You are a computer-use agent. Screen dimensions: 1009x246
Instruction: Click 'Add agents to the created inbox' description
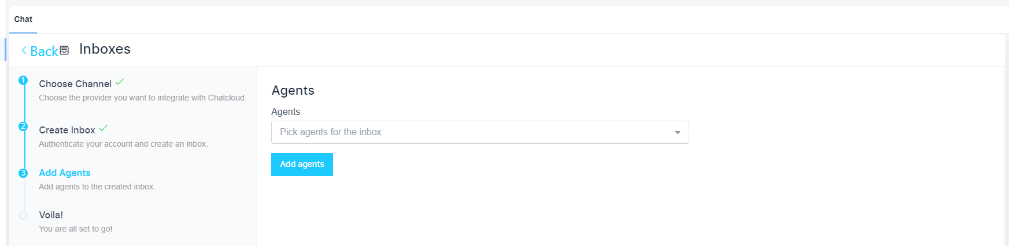tap(97, 187)
